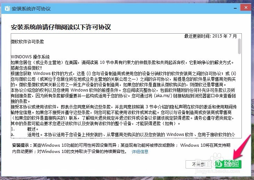Viewport: 254px width, 180px height.
Task: Click the line starting with a. 适用性
Action: coord(123,135)
